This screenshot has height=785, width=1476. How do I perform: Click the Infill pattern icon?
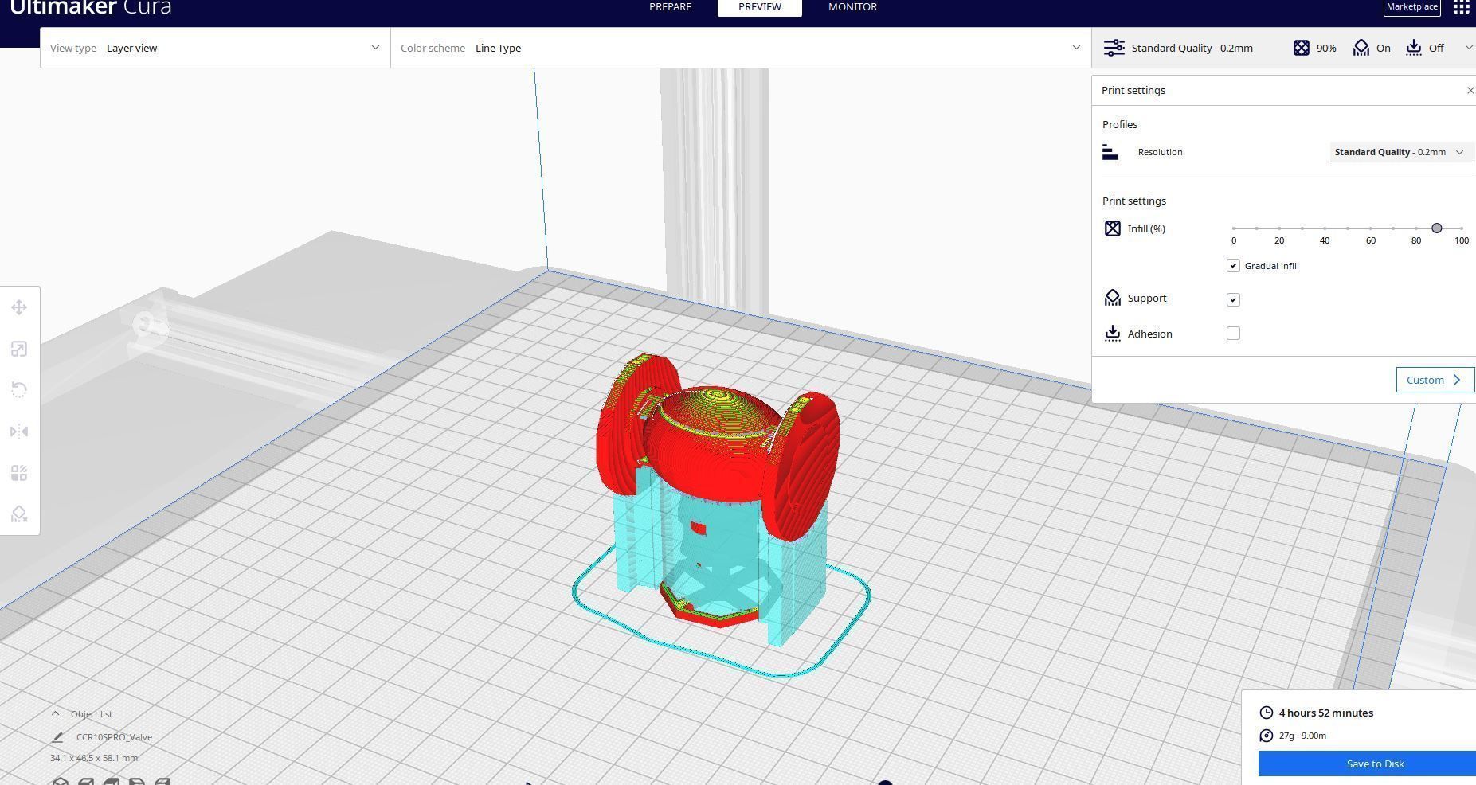point(1113,229)
